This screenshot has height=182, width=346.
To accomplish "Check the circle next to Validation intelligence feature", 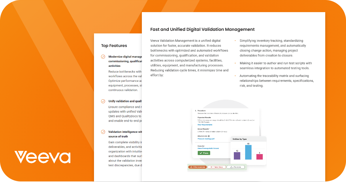I will pos(103,132).
